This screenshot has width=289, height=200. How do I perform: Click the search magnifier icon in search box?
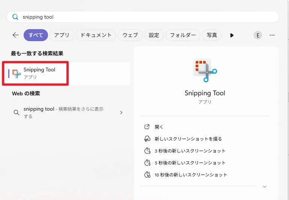tap(15, 17)
